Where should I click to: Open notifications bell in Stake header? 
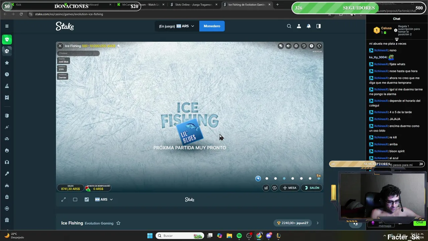309,26
